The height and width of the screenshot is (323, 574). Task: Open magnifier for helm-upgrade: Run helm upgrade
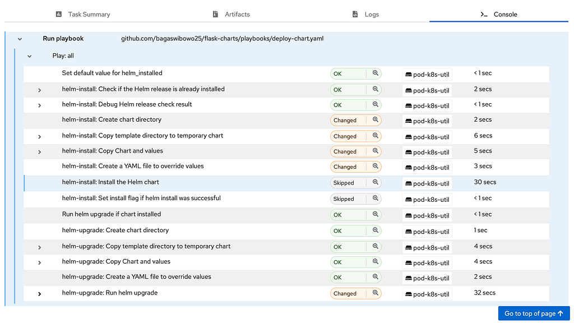click(375, 293)
